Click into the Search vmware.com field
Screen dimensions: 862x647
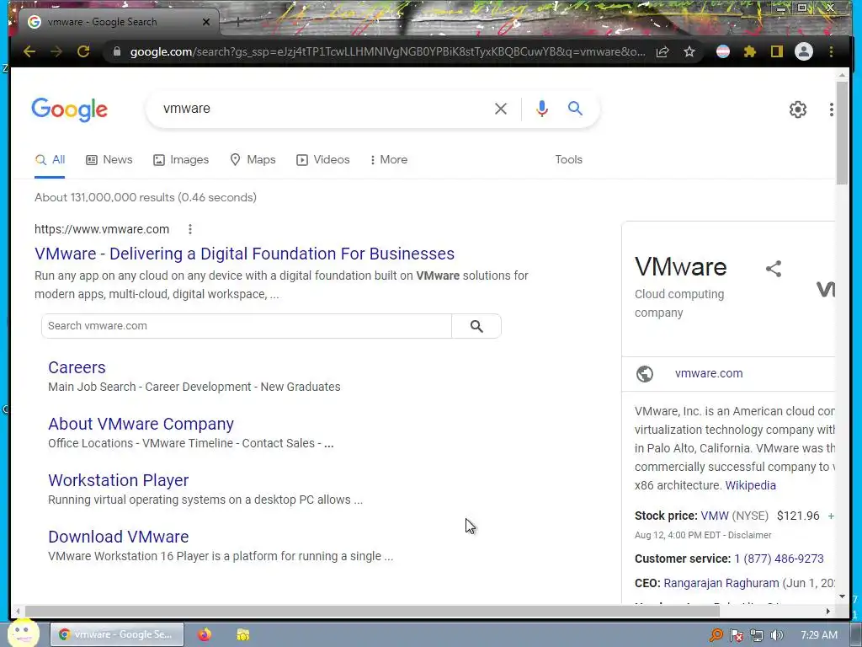click(x=247, y=326)
